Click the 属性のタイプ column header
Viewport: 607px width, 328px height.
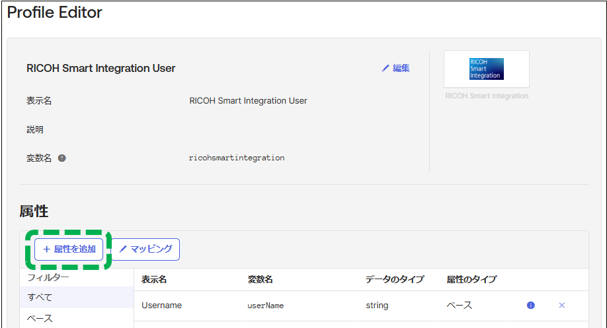point(471,279)
